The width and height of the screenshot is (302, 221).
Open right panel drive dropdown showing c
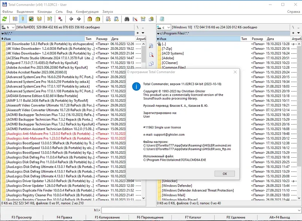[x=163, y=27]
